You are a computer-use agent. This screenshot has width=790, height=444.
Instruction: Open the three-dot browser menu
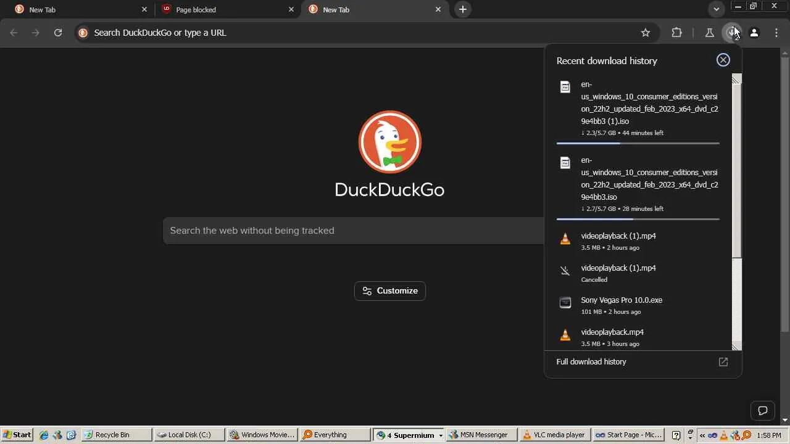[776, 33]
